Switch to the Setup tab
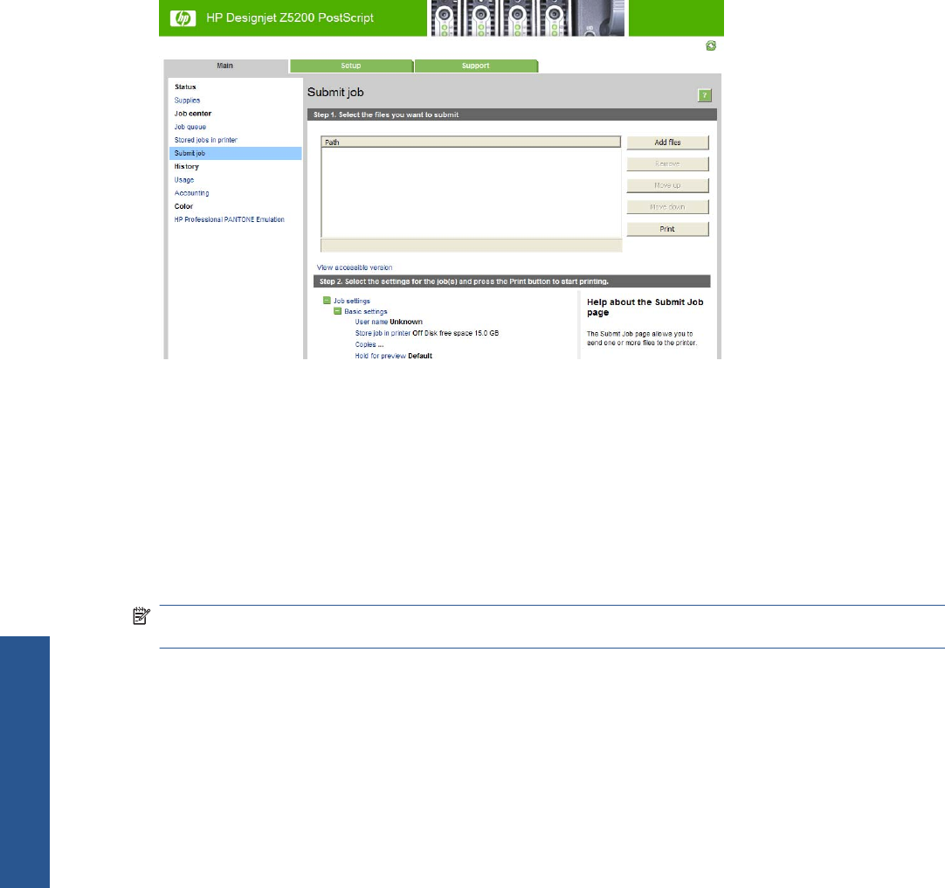Image resolution: width=945 pixels, height=888 pixels. pyautogui.click(x=351, y=66)
